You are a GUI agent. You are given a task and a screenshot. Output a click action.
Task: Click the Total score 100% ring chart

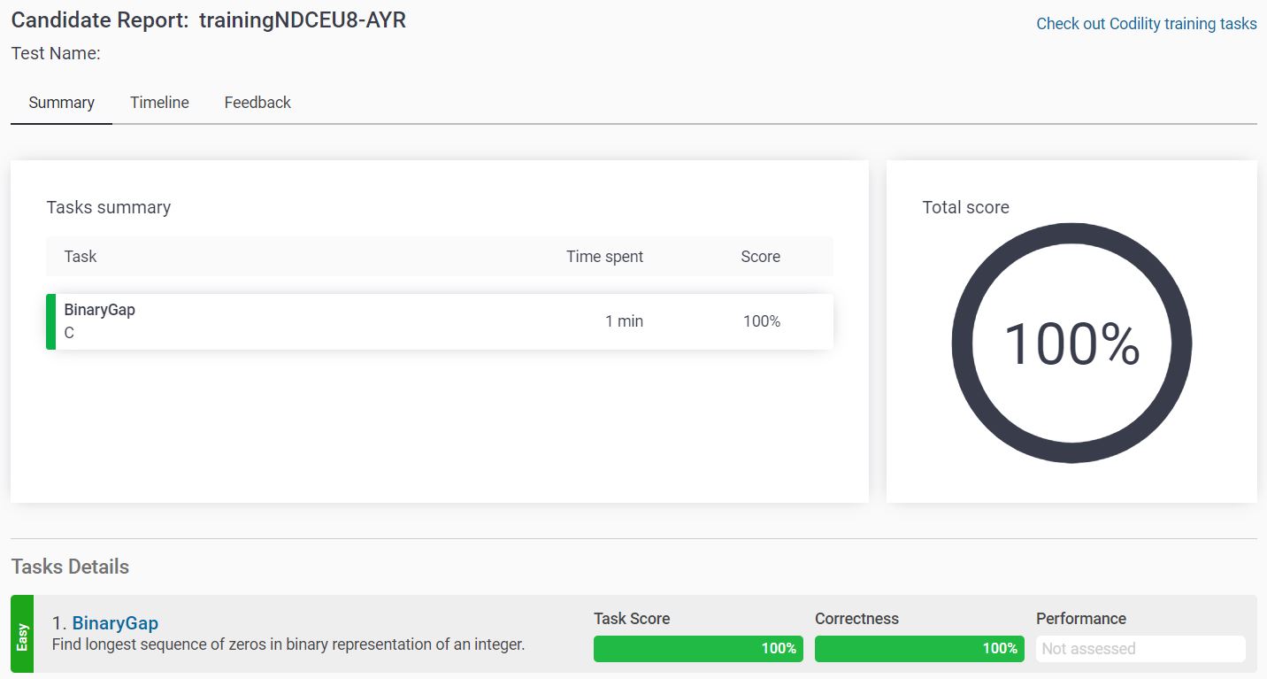[1071, 343]
